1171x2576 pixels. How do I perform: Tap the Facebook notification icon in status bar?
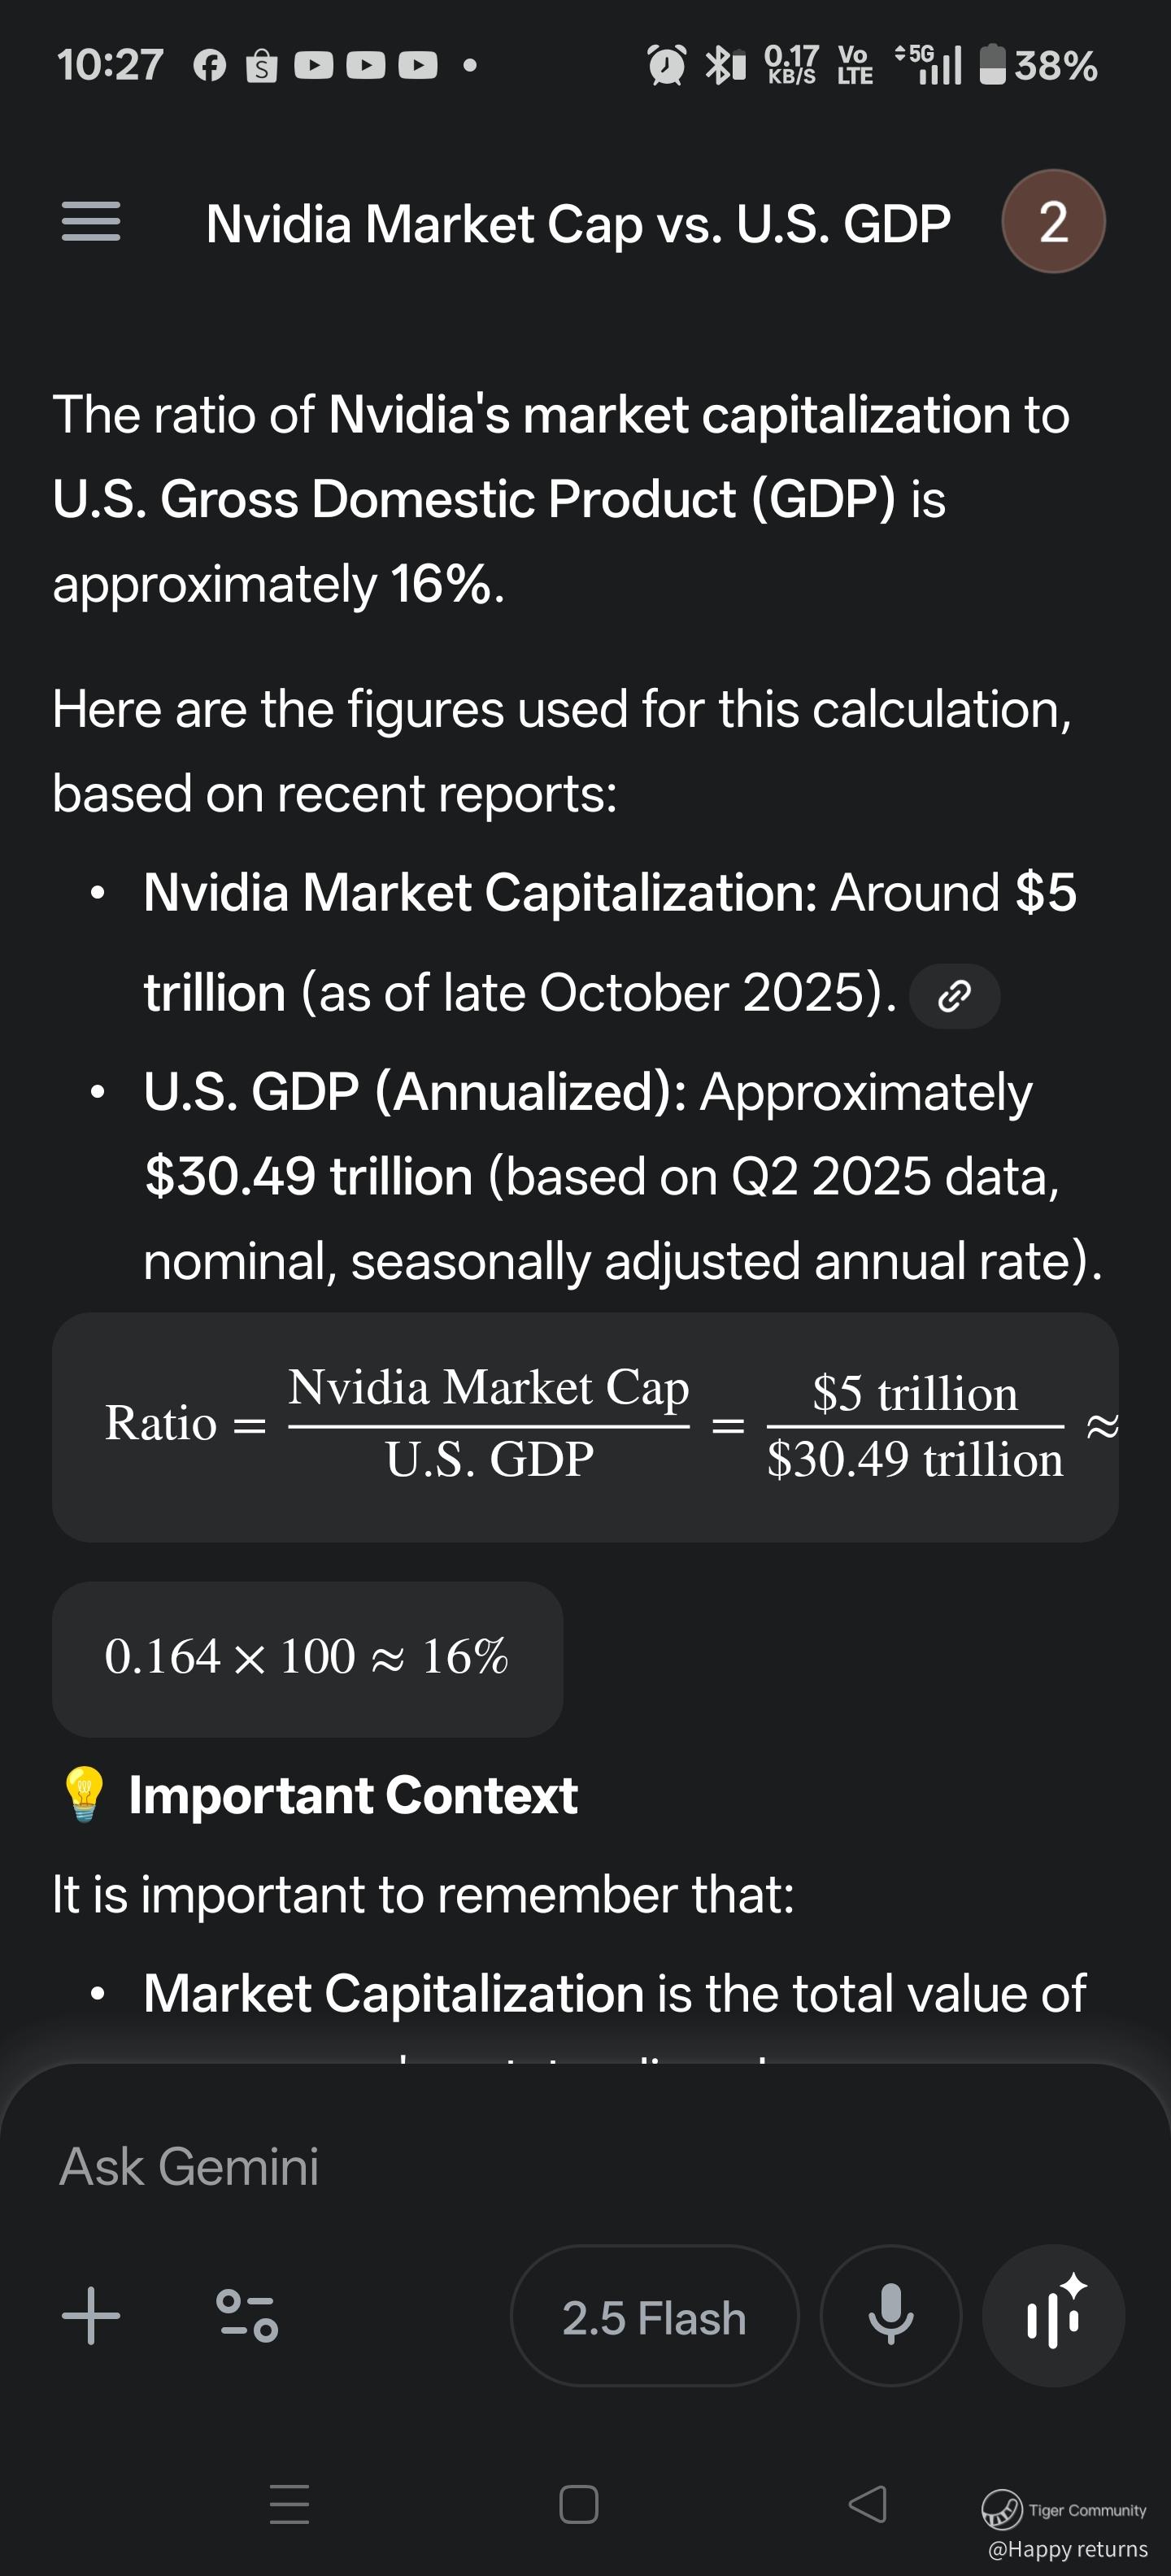210,66
